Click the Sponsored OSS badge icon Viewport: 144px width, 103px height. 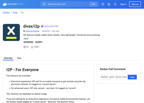click(42, 26)
